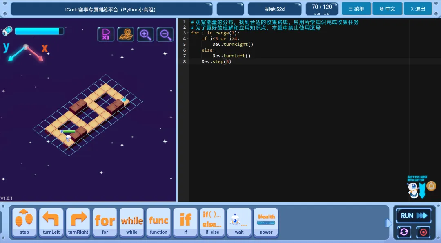Insert a for loop block

105,223
